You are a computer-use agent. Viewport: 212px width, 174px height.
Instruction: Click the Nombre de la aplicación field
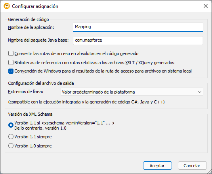point(138,27)
